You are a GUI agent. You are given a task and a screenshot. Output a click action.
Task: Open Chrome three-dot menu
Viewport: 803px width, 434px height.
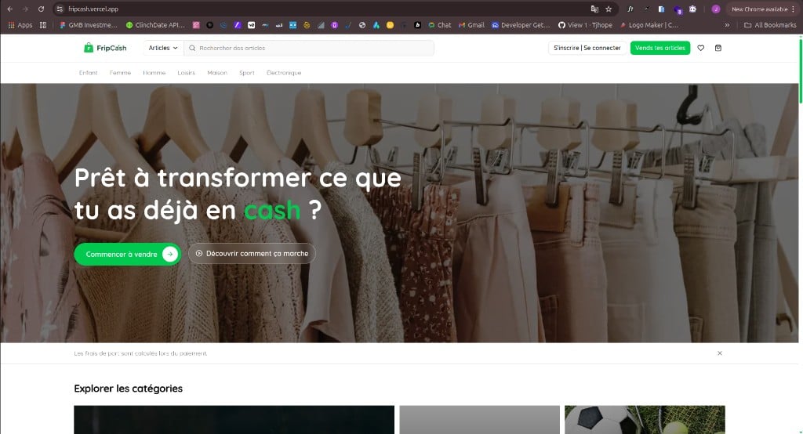pyautogui.click(x=794, y=9)
